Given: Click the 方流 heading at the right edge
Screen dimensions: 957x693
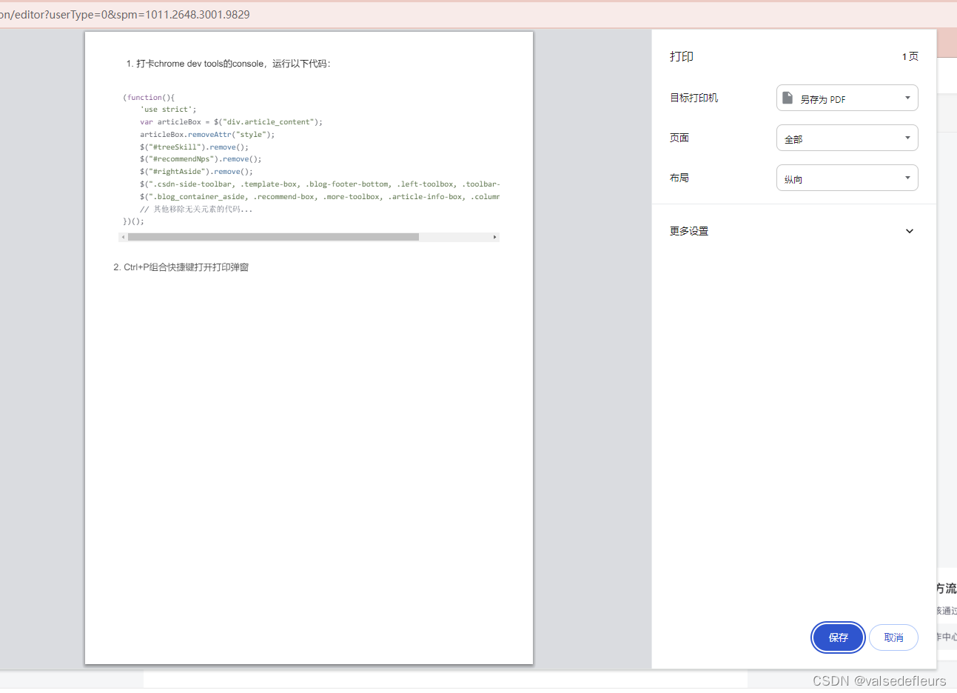Looking at the screenshot, I should [x=948, y=588].
